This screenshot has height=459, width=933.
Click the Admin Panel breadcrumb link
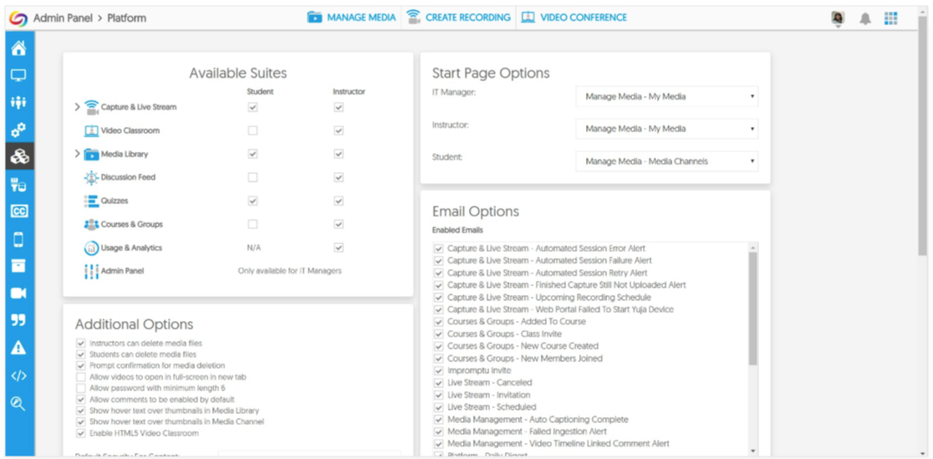pos(63,18)
